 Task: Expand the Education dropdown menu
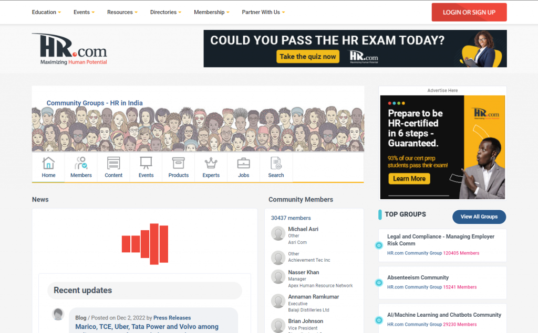point(46,12)
